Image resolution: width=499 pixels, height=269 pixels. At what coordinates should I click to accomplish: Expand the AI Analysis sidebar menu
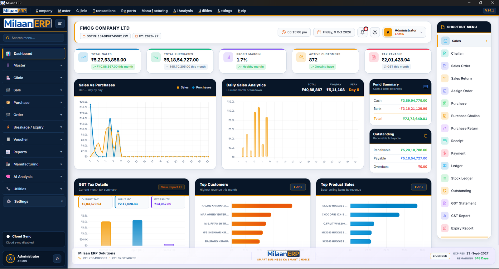click(34, 177)
